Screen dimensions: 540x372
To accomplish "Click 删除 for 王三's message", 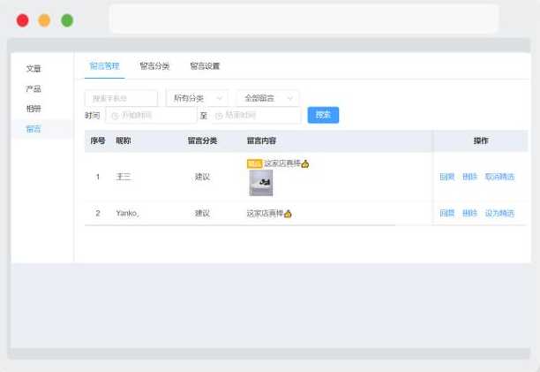I will tap(469, 177).
